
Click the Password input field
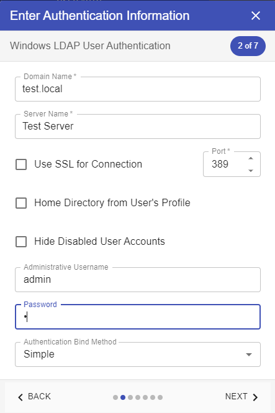(138, 317)
